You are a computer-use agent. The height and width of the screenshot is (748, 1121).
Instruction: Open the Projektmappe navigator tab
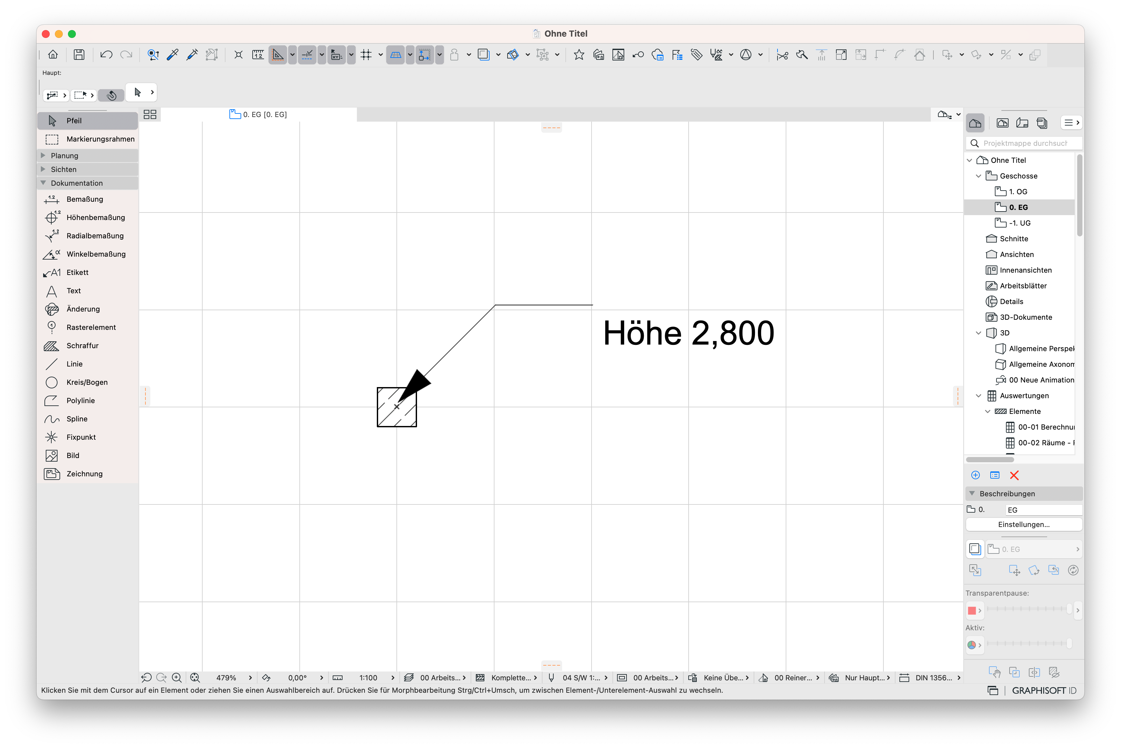(x=975, y=123)
